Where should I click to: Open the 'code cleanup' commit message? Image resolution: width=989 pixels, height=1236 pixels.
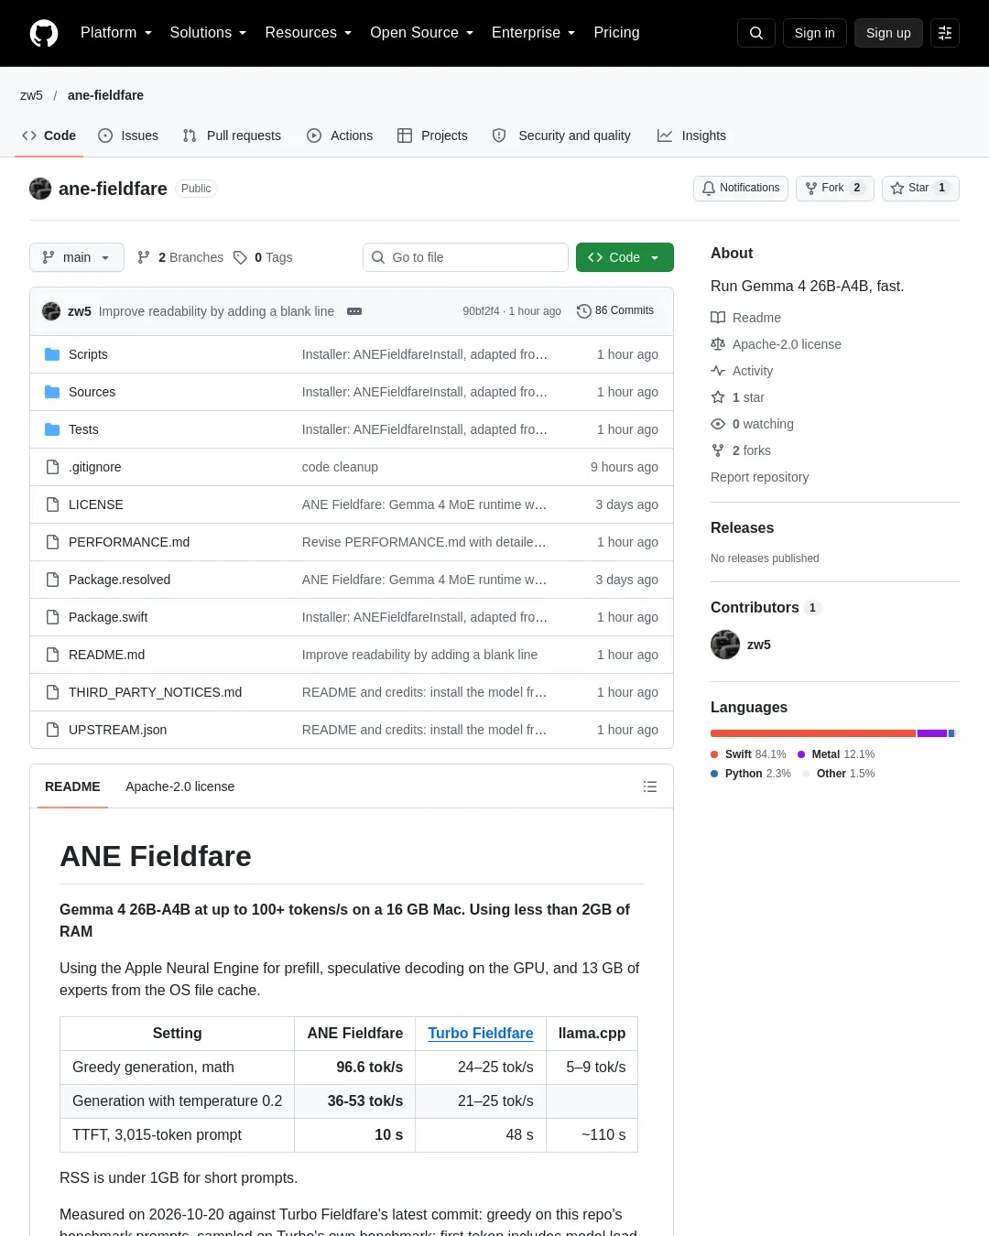[340, 467]
